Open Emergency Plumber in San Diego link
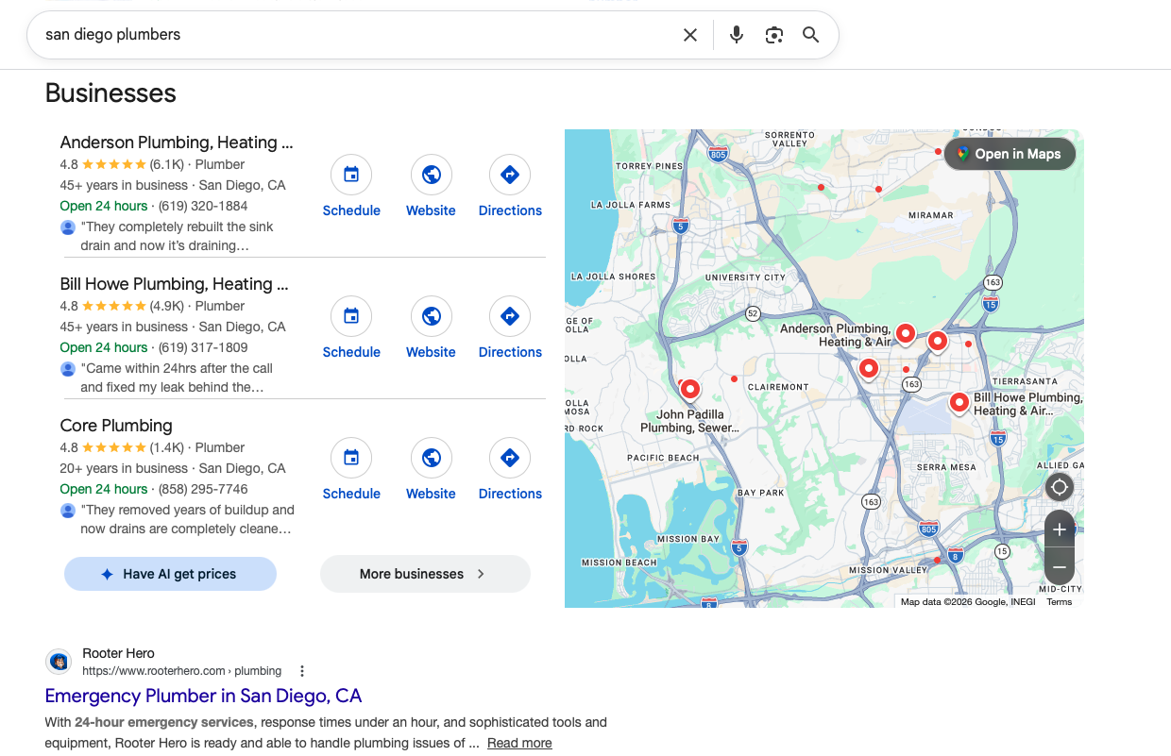Image resolution: width=1171 pixels, height=756 pixels. click(203, 696)
